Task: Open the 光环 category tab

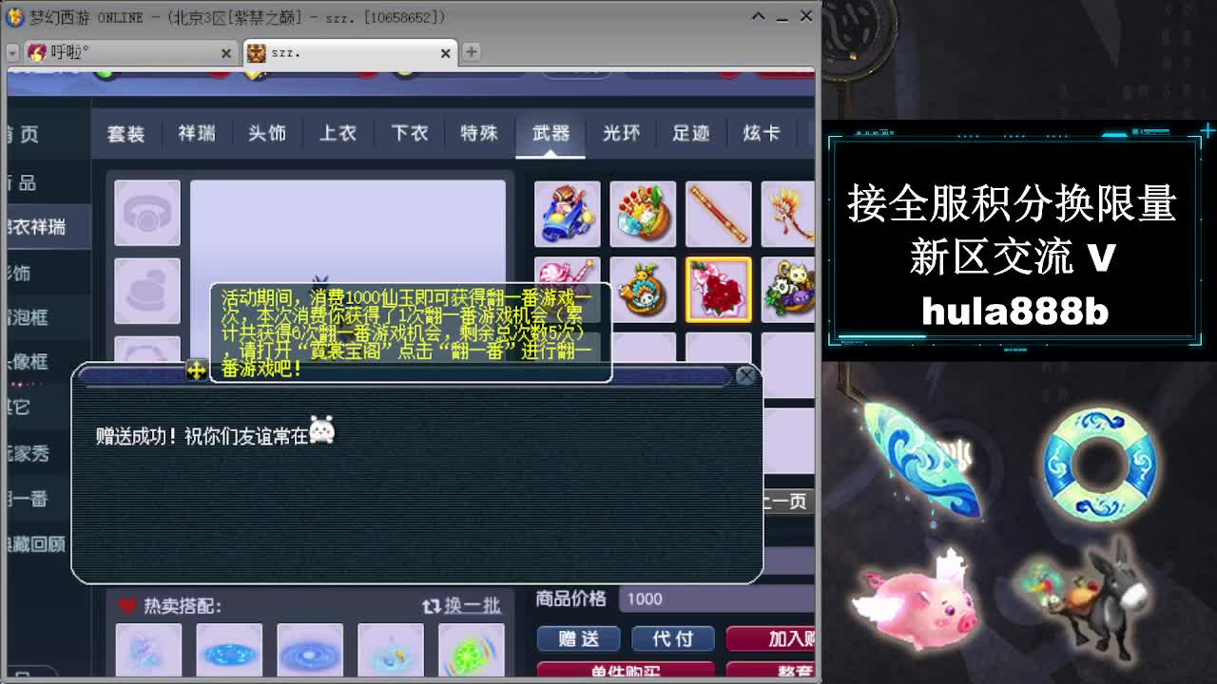Action: 621,134
